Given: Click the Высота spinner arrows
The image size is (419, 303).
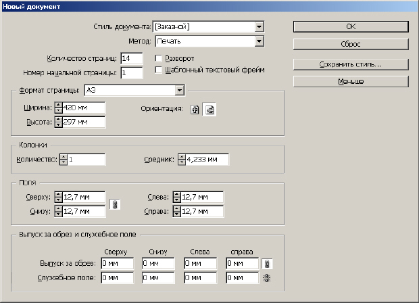Looking at the screenshot, I should (x=58, y=122).
